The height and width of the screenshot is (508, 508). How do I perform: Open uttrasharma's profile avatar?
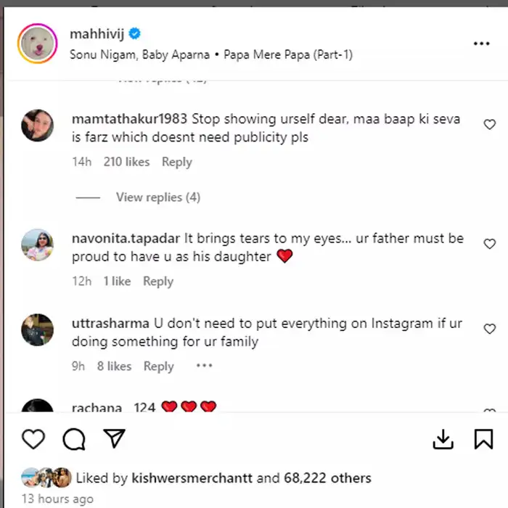(x=37, y=330)
